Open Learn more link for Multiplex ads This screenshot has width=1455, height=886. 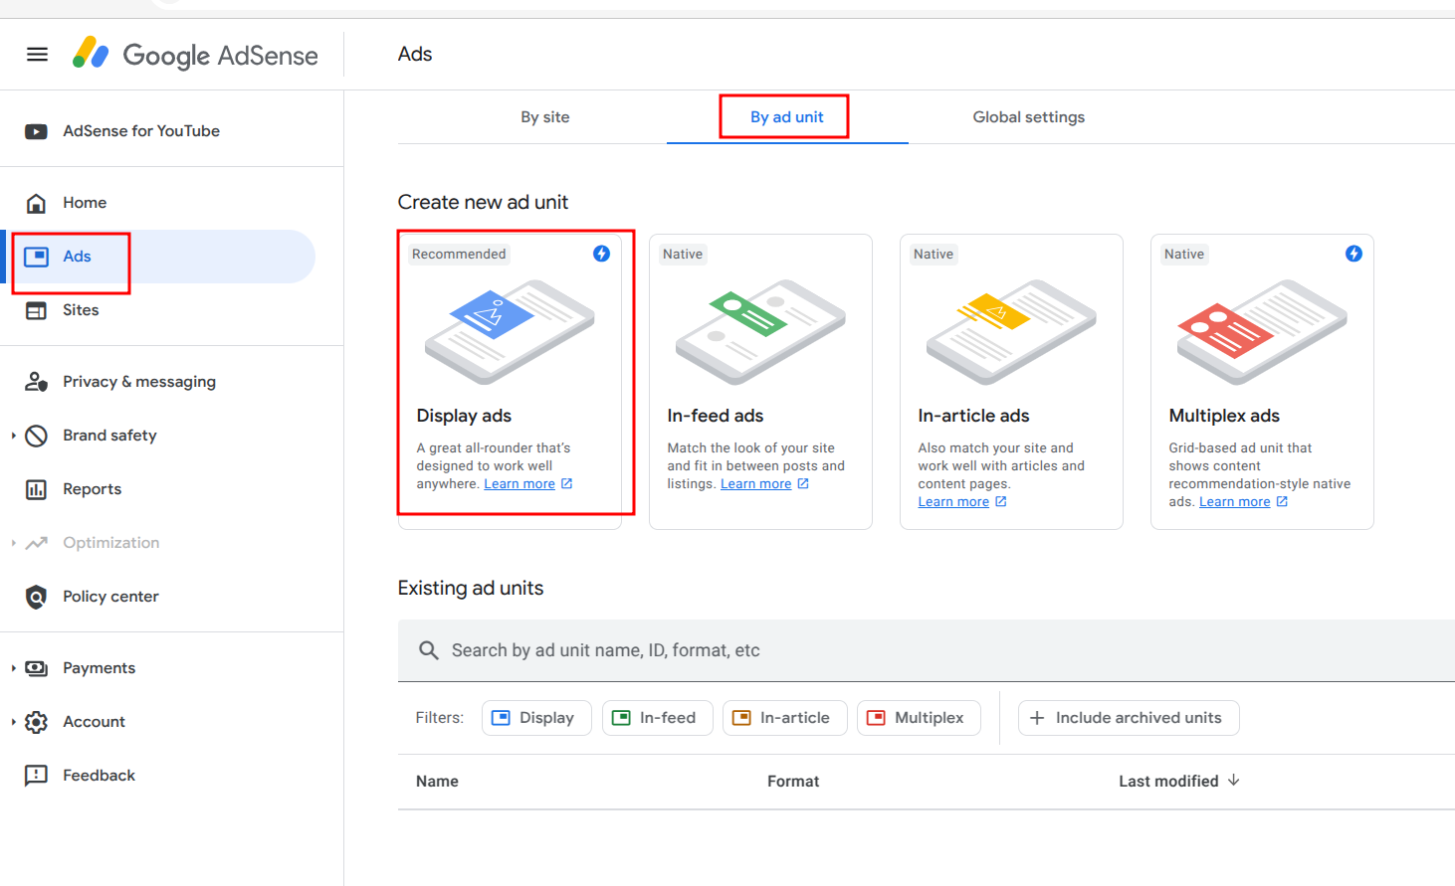[x=1235, y=502]
